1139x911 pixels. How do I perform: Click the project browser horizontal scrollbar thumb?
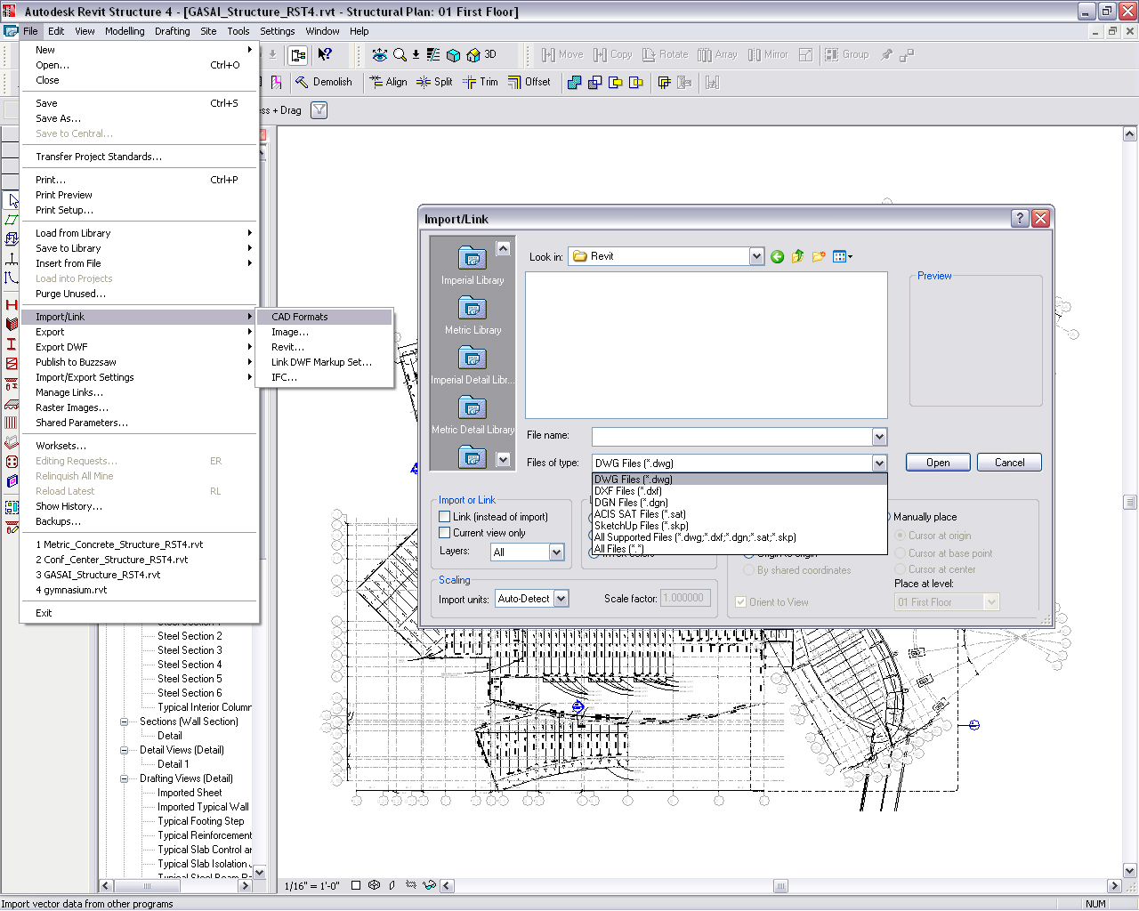147,886
